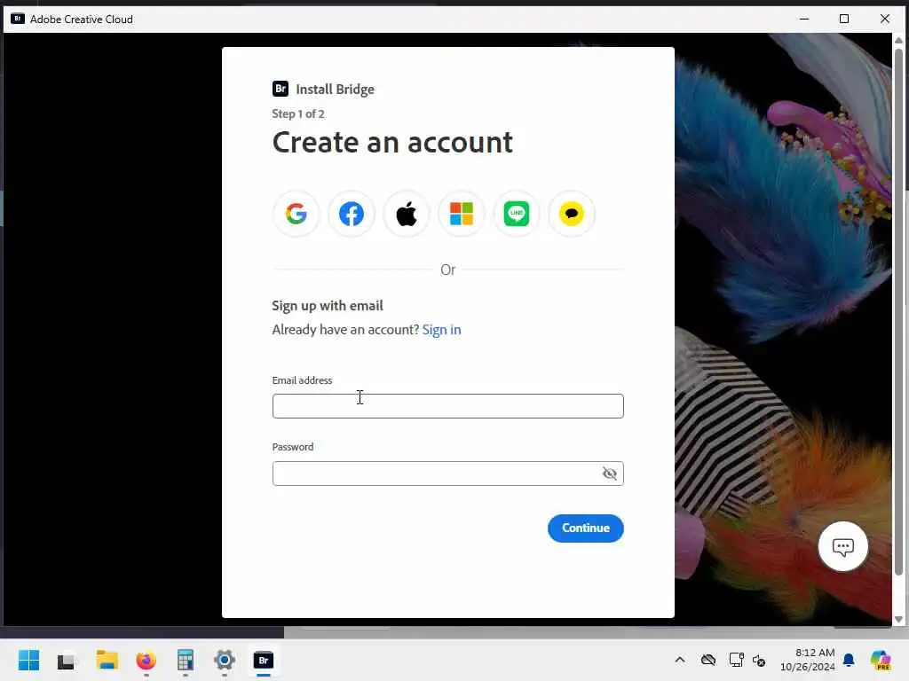This screenshot has width=909, height=681.
Task: Maximize the Adobe Creative Cloud window
Action: click(844, 19)
